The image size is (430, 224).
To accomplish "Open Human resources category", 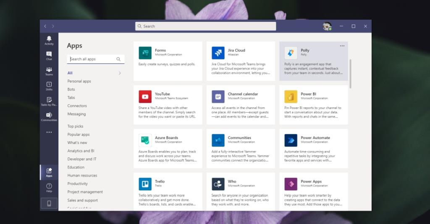I will [x=82, y=175].
